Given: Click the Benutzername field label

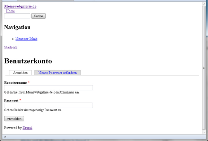Looking at the screenshot, I should (15, 83).
